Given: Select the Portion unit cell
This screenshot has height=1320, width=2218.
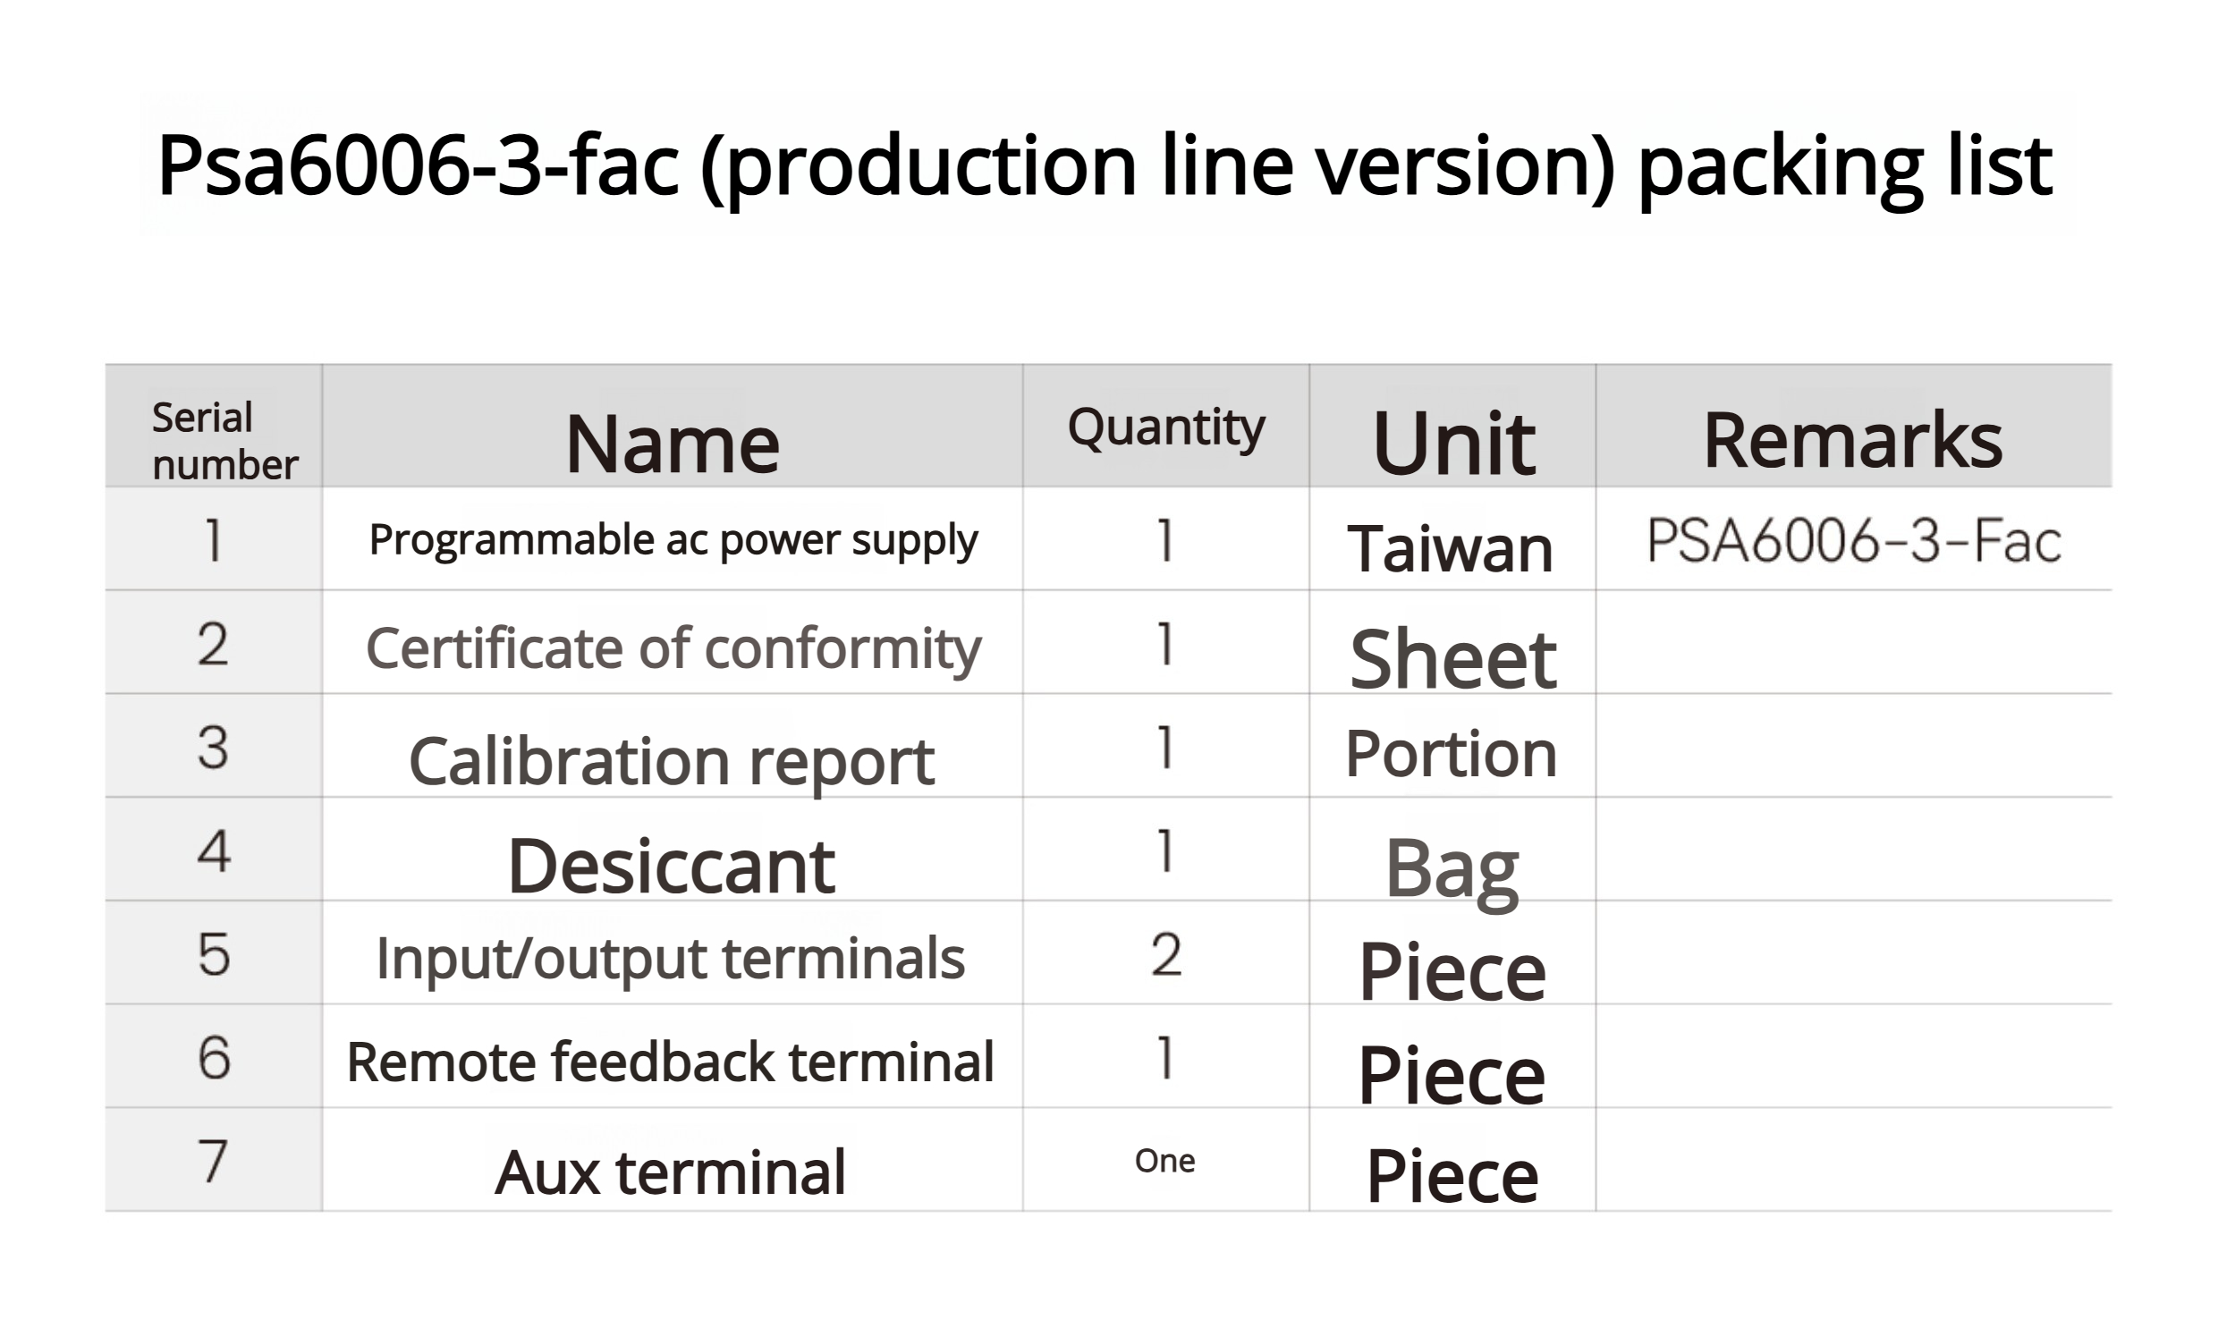Looking at the screenshot, I should pyautogui.click(x=1451, y=754).
